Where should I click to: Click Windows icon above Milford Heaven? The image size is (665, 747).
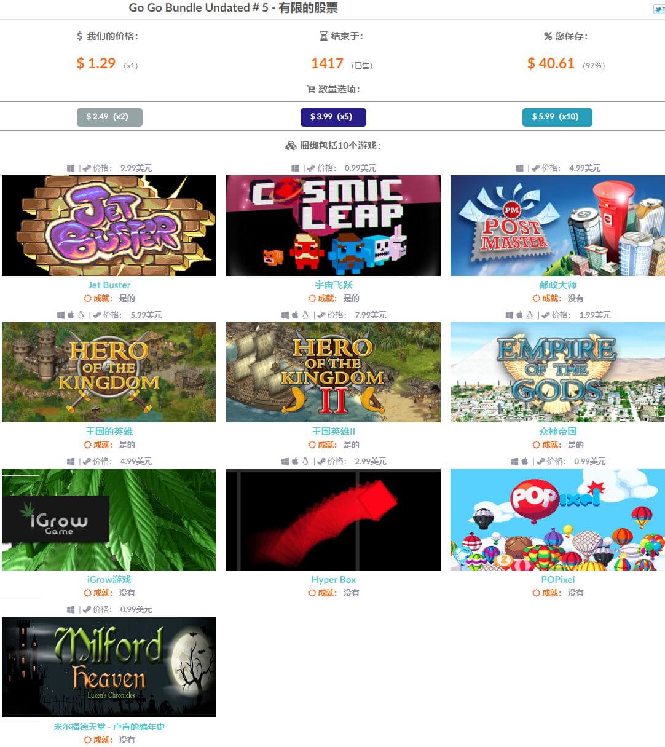tap(71, 609)
